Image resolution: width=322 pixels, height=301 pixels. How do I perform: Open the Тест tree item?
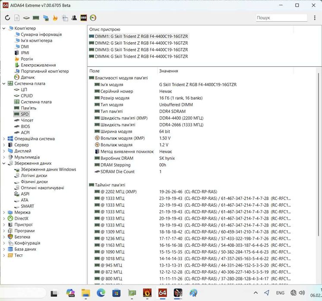(x=15, y=255)
